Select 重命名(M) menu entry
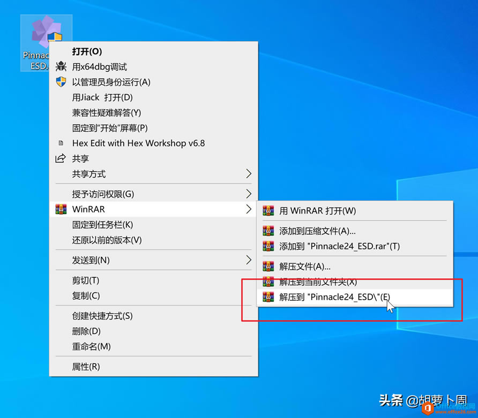 coord(154,346)
